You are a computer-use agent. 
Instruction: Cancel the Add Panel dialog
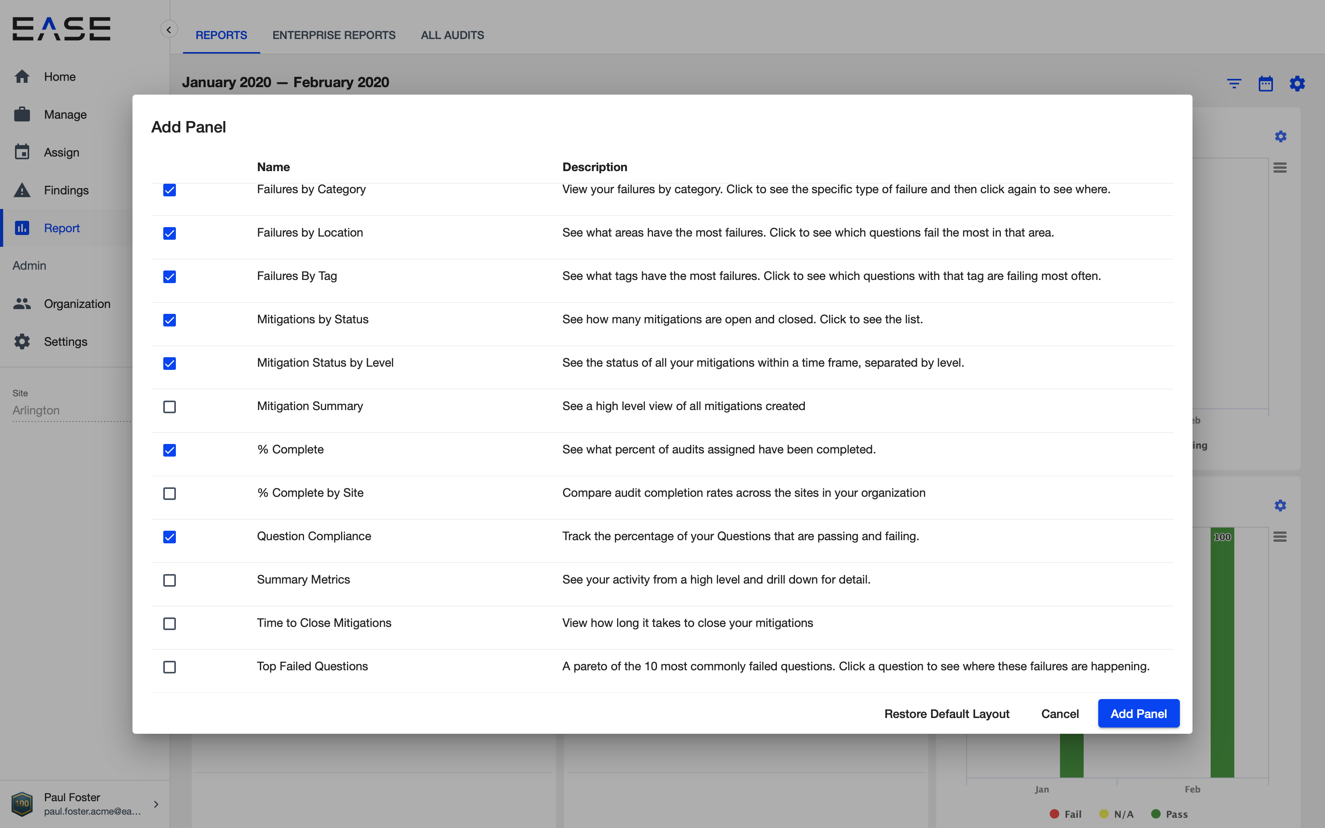(x=1060, y=714)
